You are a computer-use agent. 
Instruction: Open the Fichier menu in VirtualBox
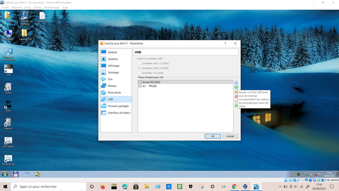point(5,7)
